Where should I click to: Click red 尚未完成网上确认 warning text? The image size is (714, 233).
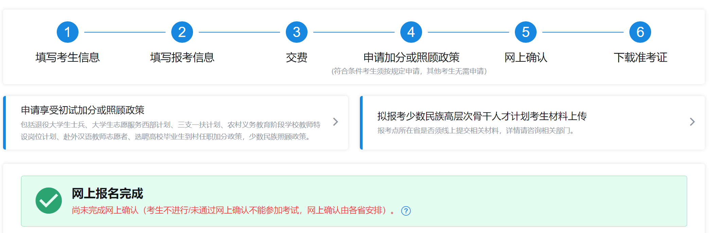tap(233, 210)
